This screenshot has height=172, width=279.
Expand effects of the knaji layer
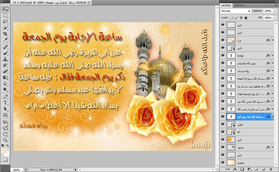point(272,56)
